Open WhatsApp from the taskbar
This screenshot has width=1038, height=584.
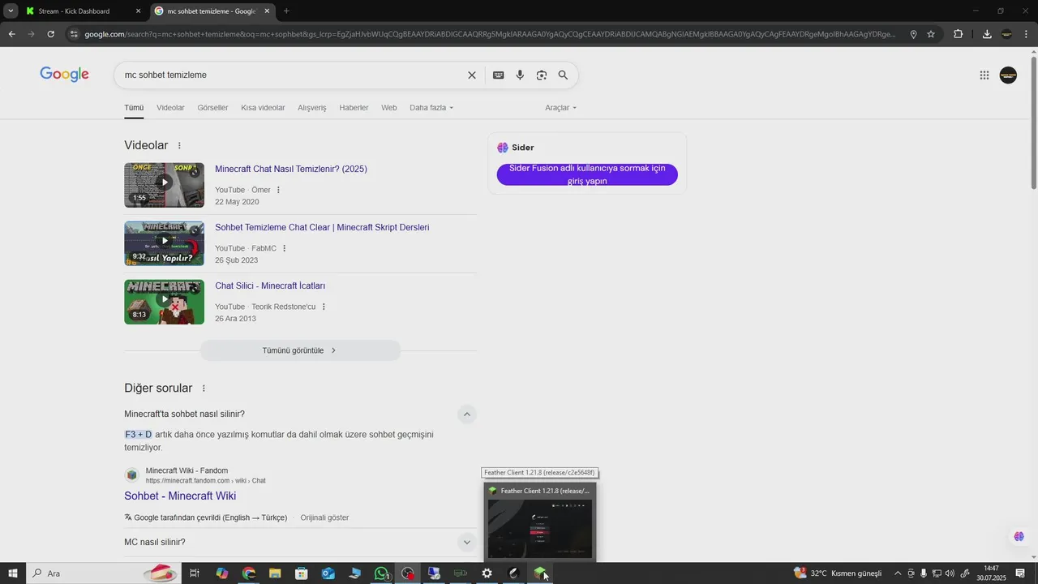(381, 573)
